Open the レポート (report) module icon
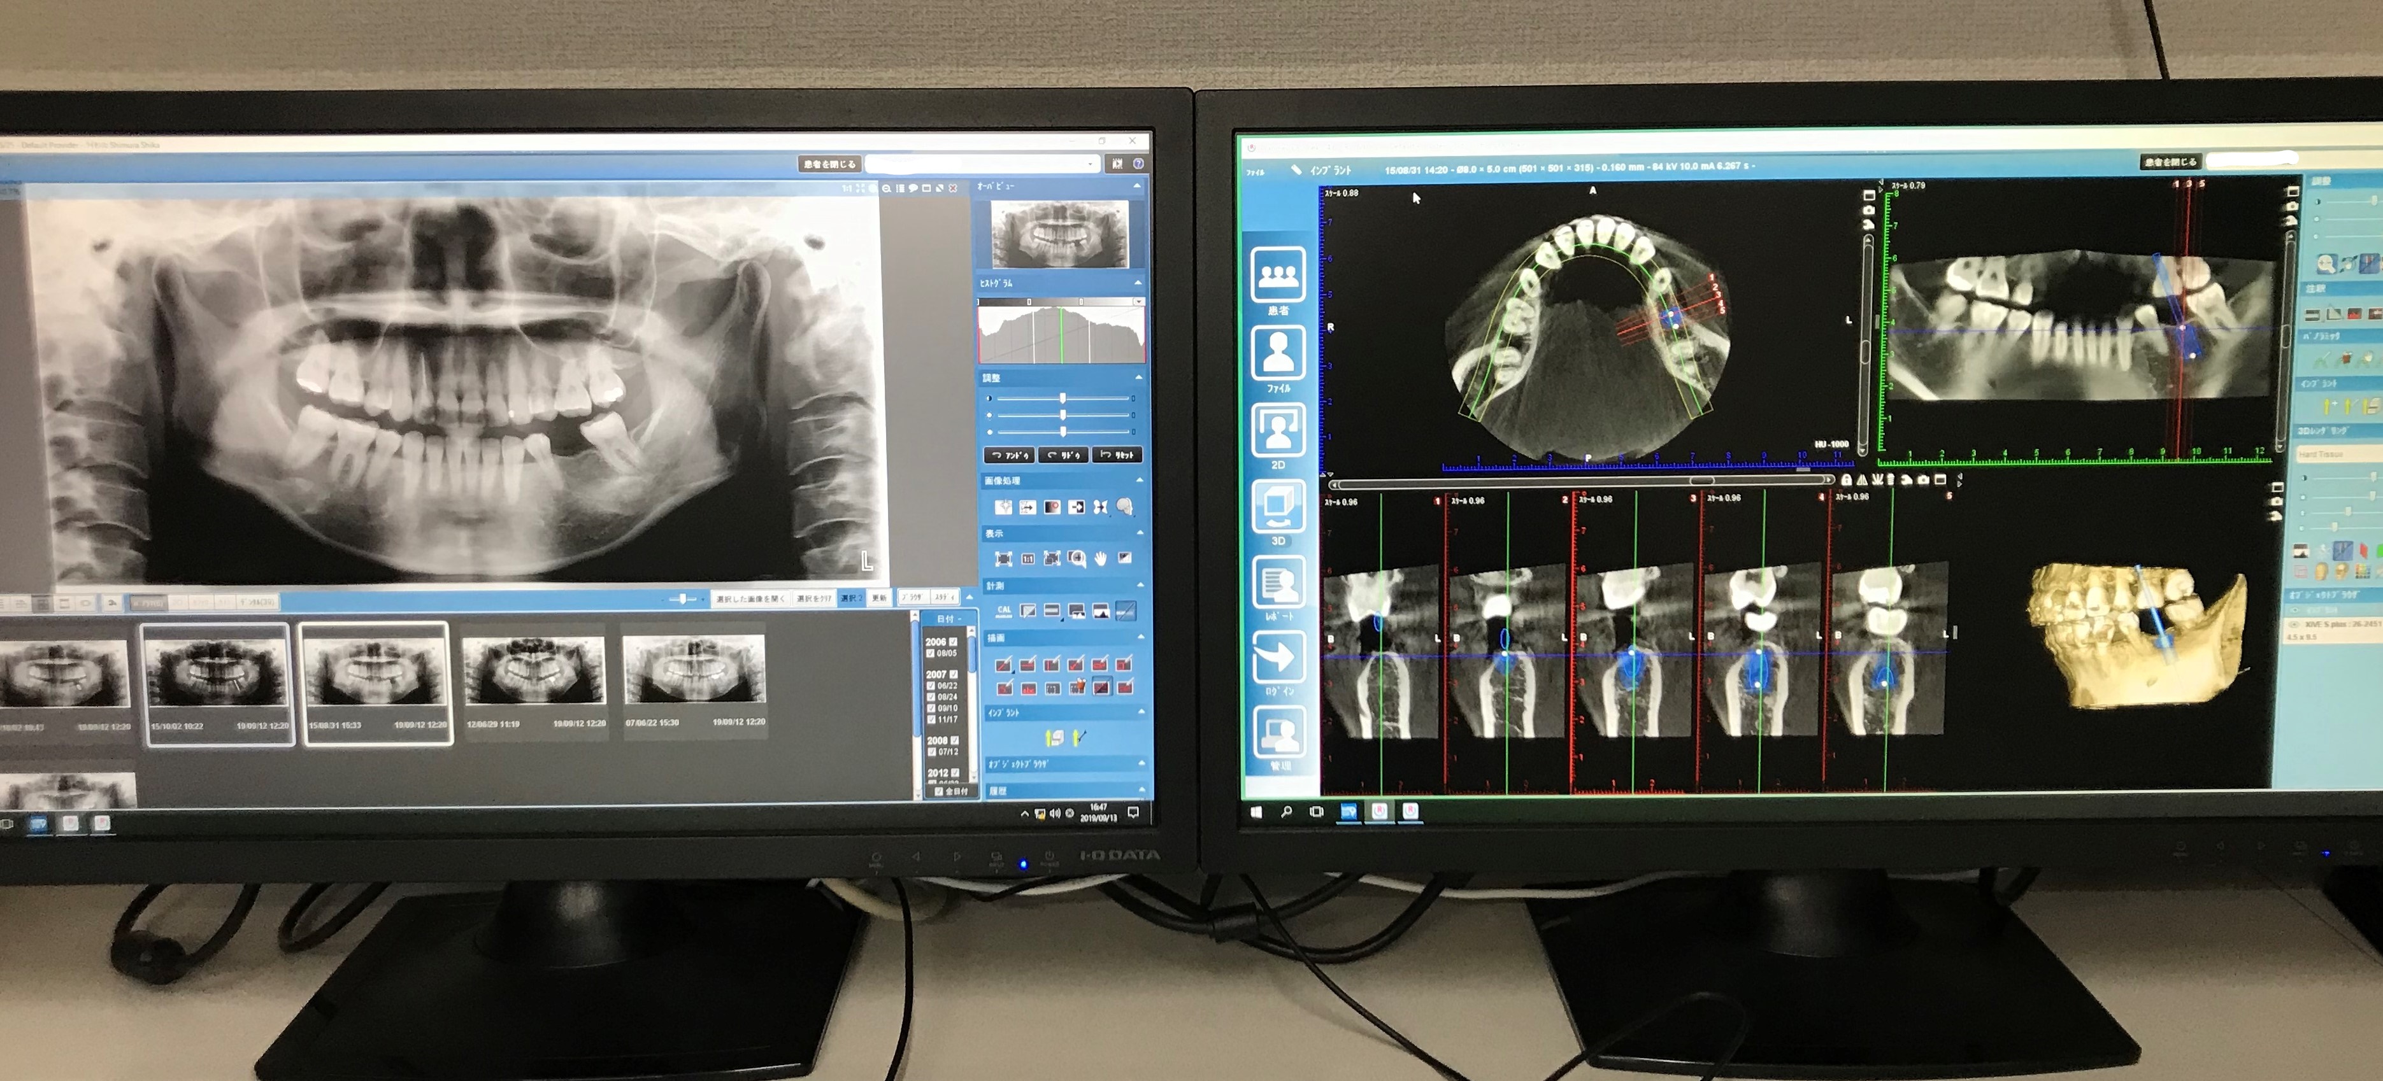This screenshot has height=1081, width=2383. [1278, 581]
